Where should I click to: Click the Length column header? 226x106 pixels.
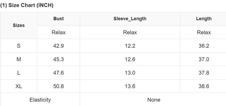point(204,19)
